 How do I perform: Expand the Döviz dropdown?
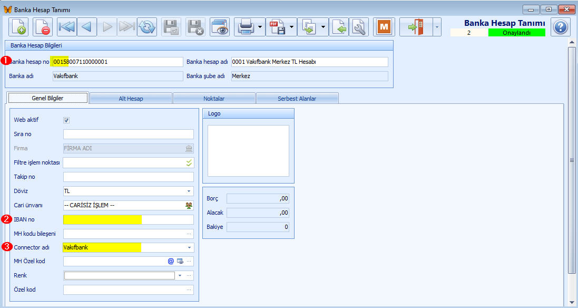189,191
